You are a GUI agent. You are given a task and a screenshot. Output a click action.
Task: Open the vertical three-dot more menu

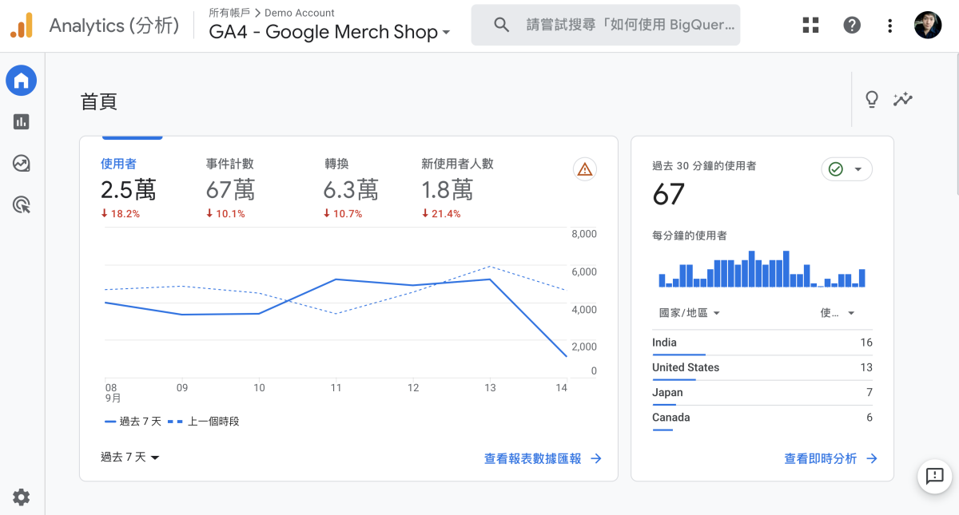tap(889, 26)
